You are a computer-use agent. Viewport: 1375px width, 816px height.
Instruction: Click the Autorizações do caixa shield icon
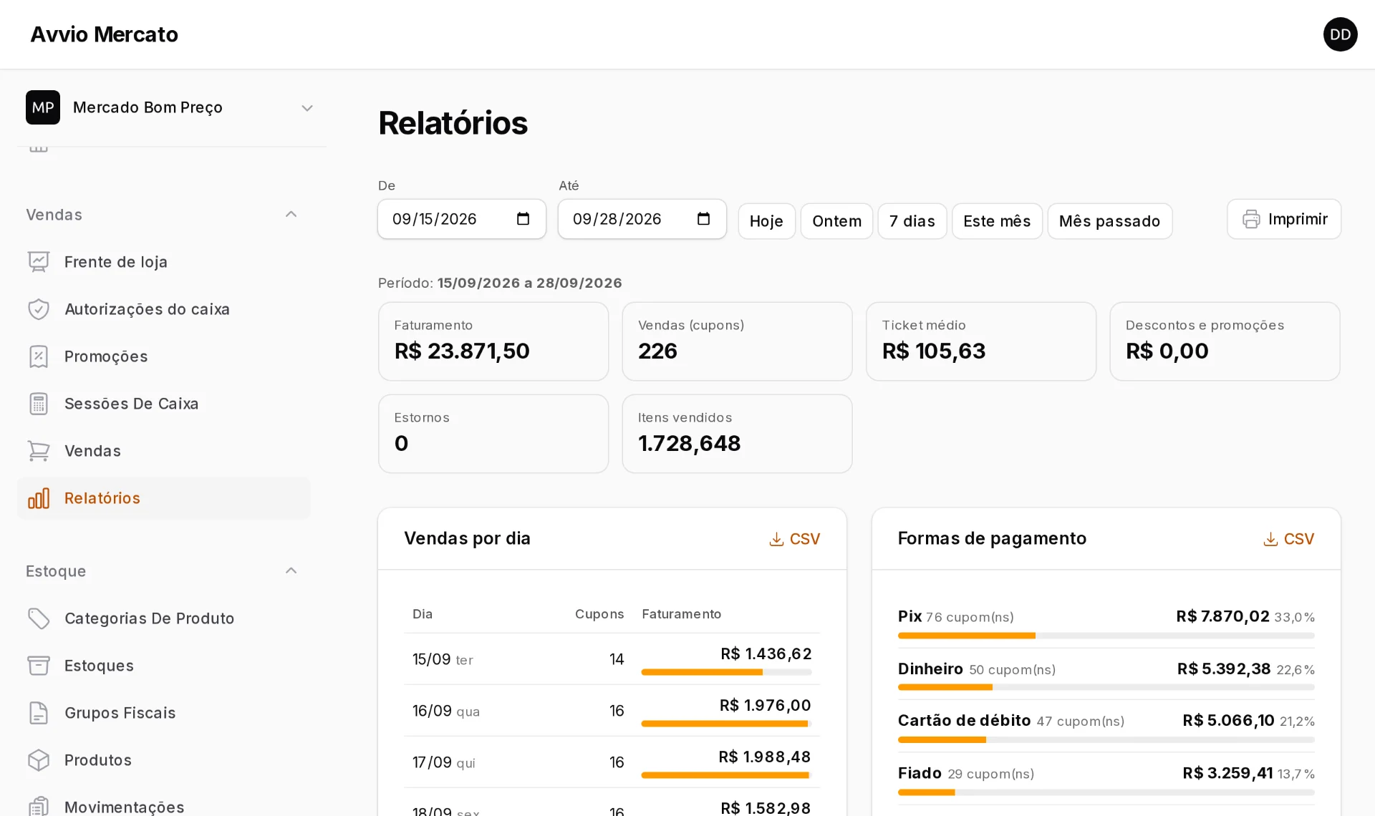coord(39,309)
